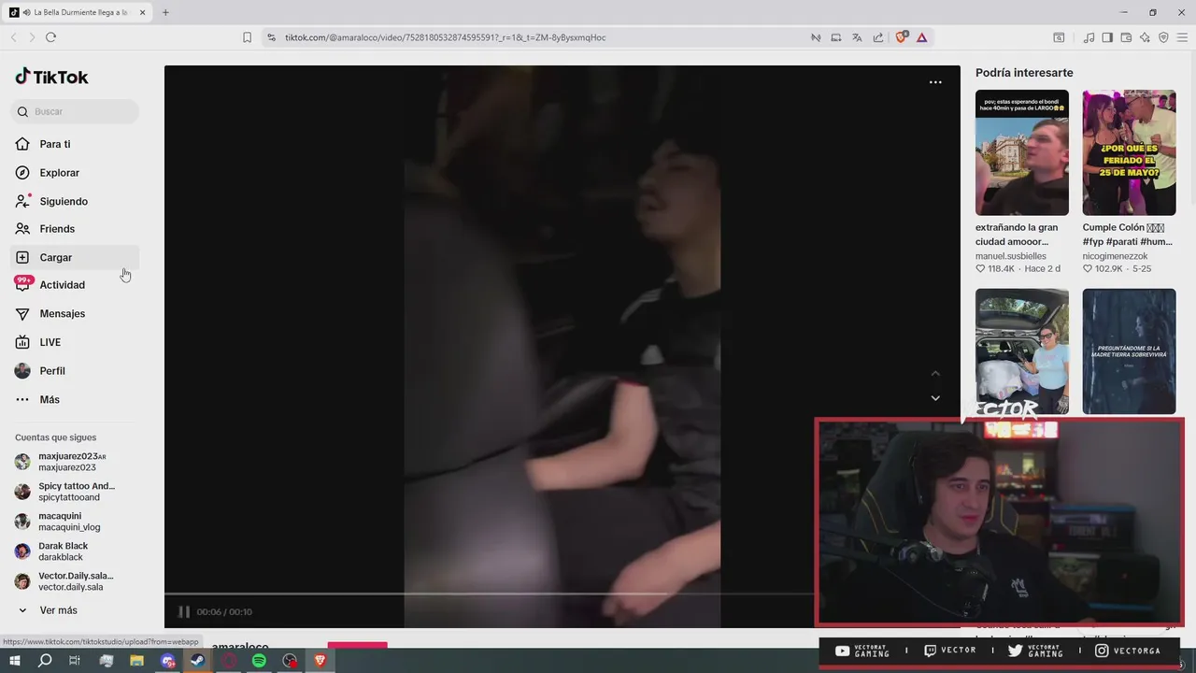Open the tab search icon
The width and height of the screenshot is (1196, 673).
[x=1059, y=37]
